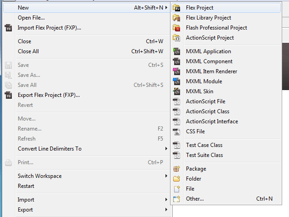Click the ActionScript File icon

[x=176, y=101]
